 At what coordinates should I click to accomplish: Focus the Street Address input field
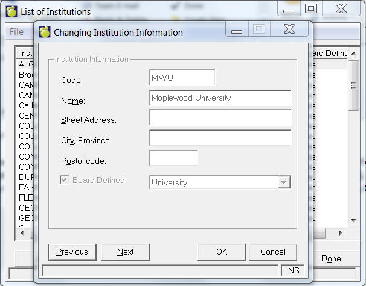coord(220,117)
